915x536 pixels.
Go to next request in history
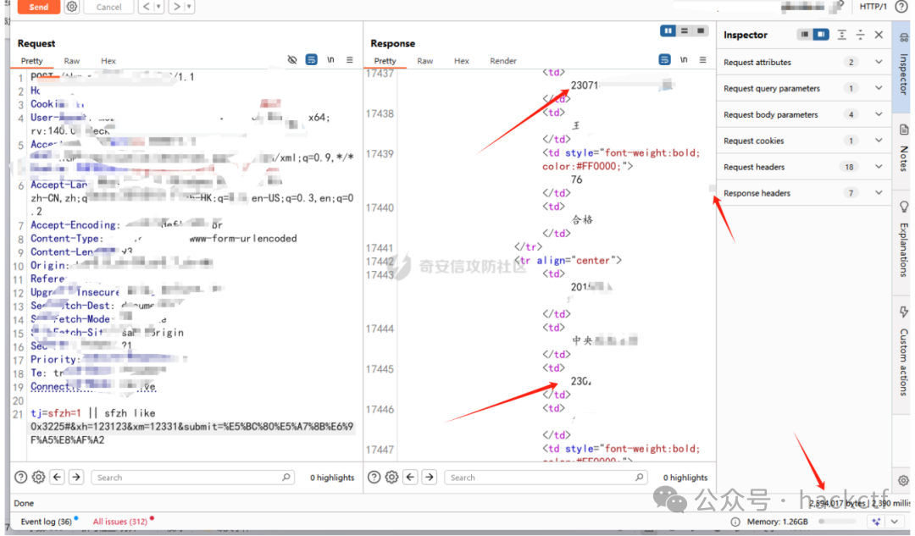(176, 7)
